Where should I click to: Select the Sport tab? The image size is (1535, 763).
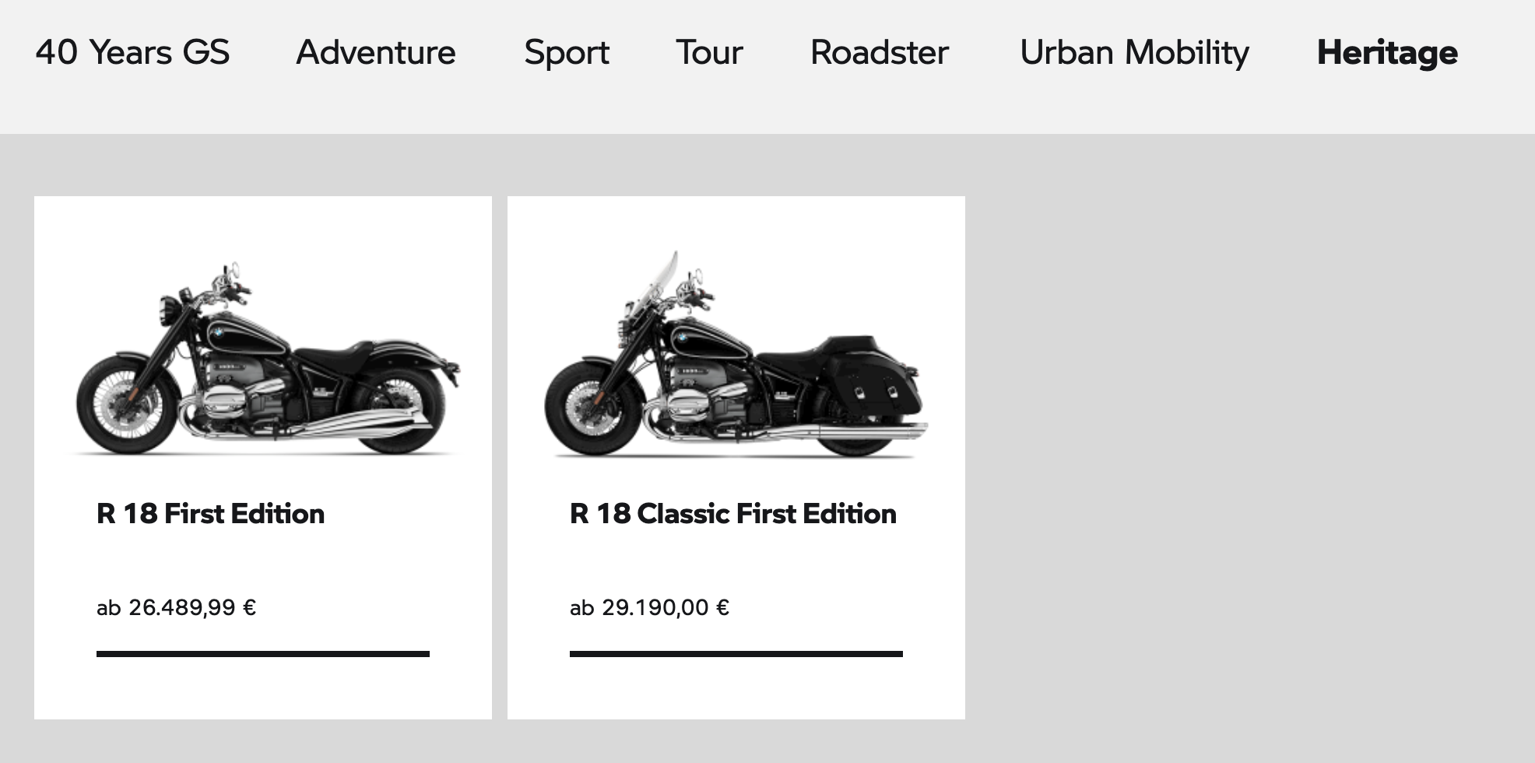[x=567, y=53]
